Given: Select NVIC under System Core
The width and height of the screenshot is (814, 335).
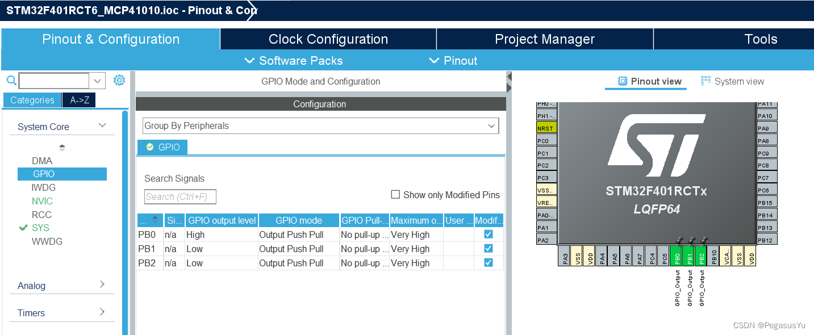Looking at the screenshot, I should coord(42,201).
